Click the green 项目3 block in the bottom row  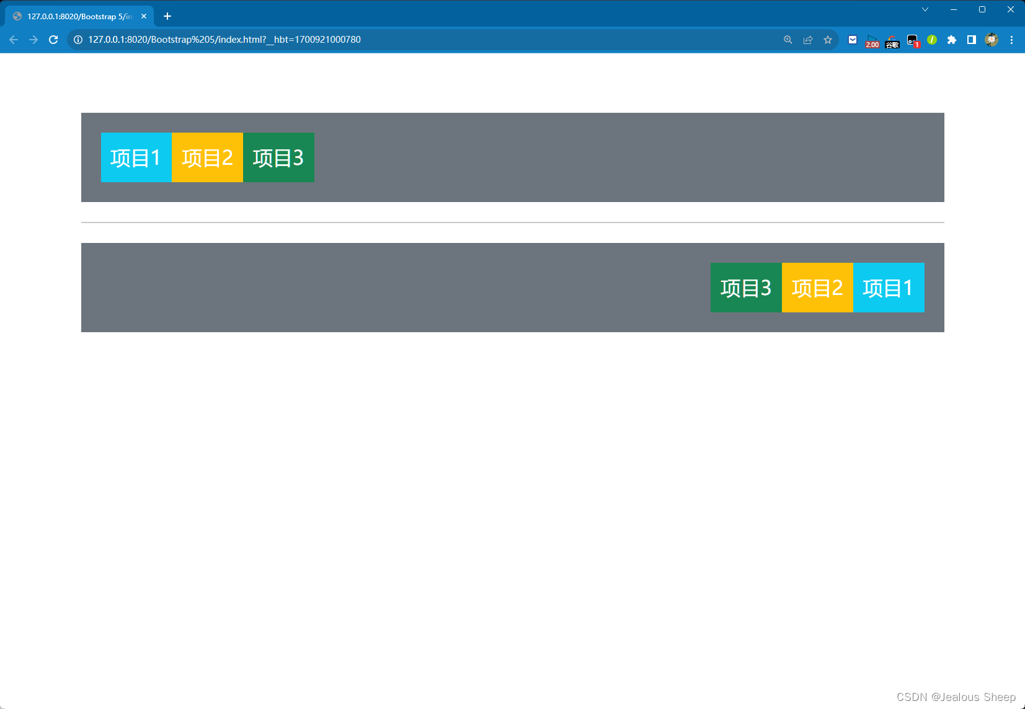pos(745,287)
